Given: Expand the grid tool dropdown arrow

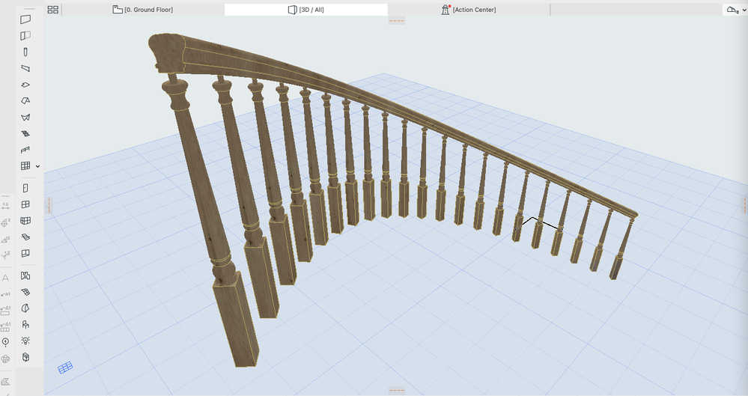Looking at the screenshot, I should pyautogui.click(x=37, y=166).
